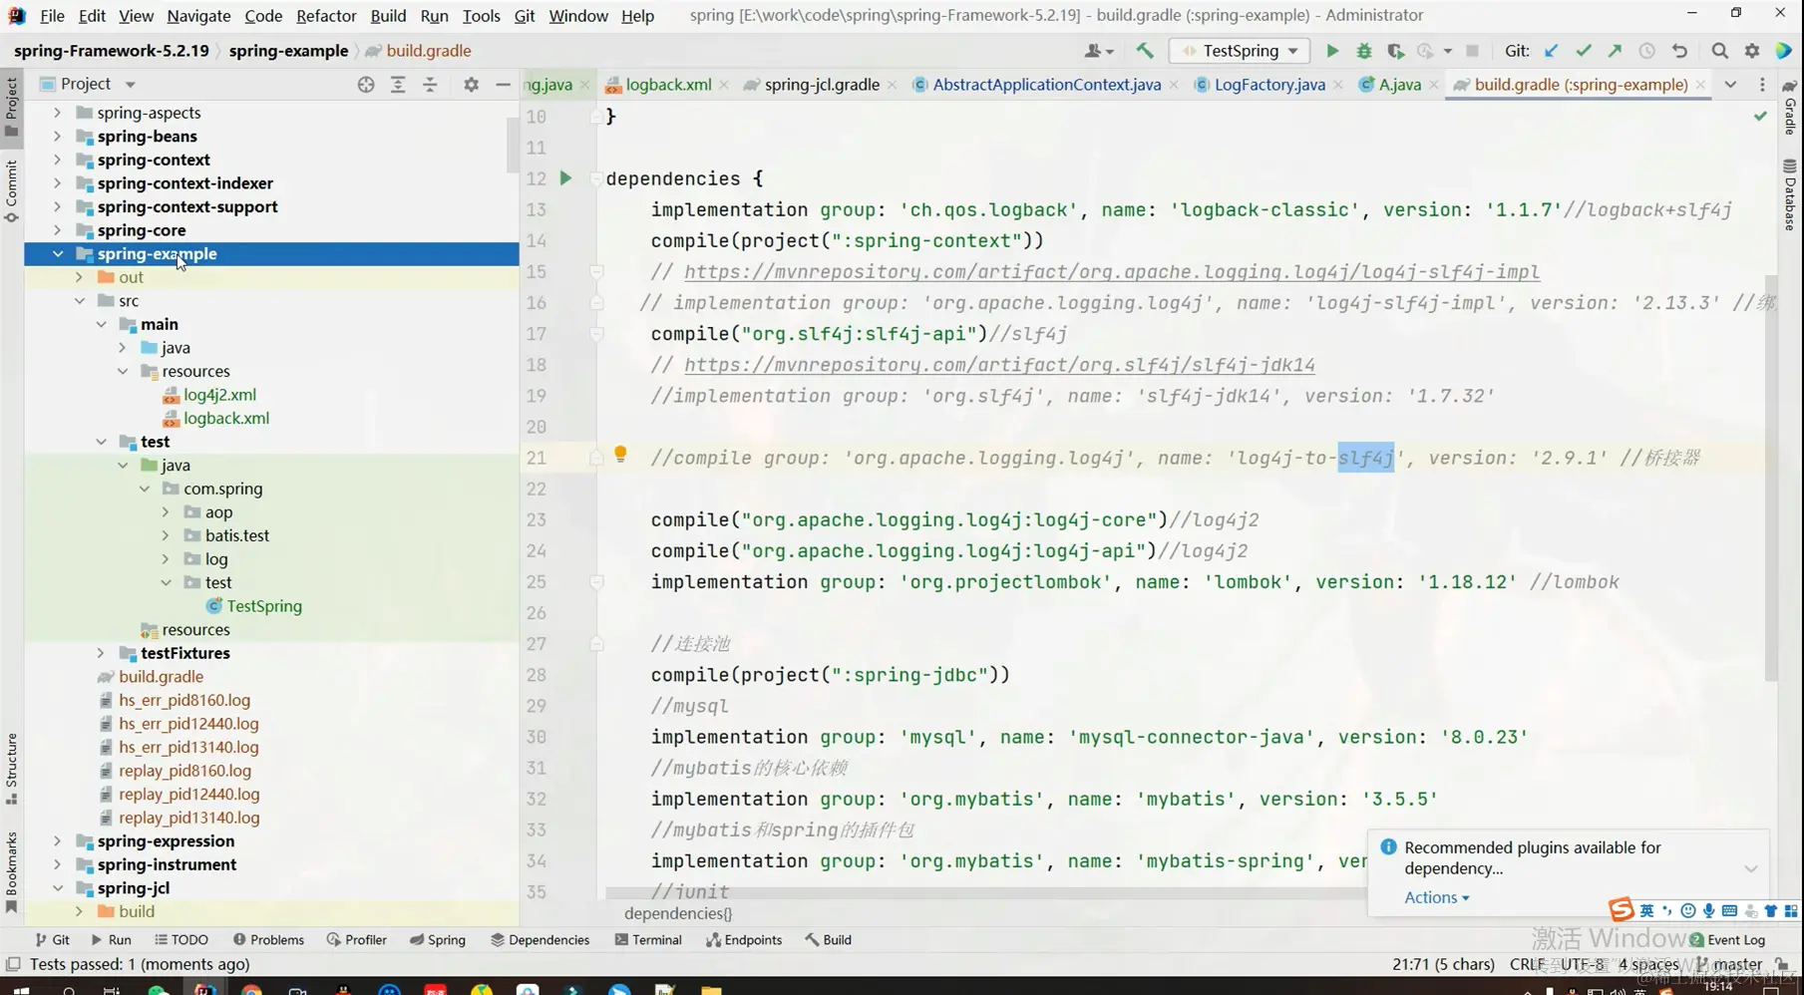Show hidden editor tabs dropdown arrow
This screenshot has width=1804, height=995.
pos(1730,85)
